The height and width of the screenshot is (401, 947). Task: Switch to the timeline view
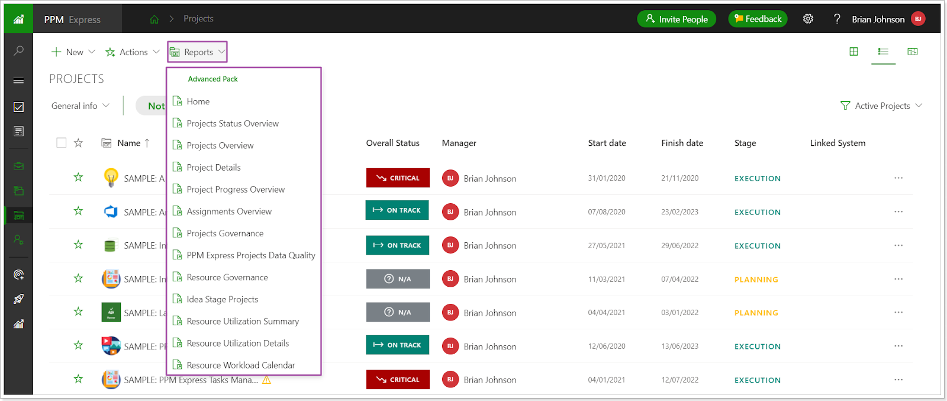[913, 52]
